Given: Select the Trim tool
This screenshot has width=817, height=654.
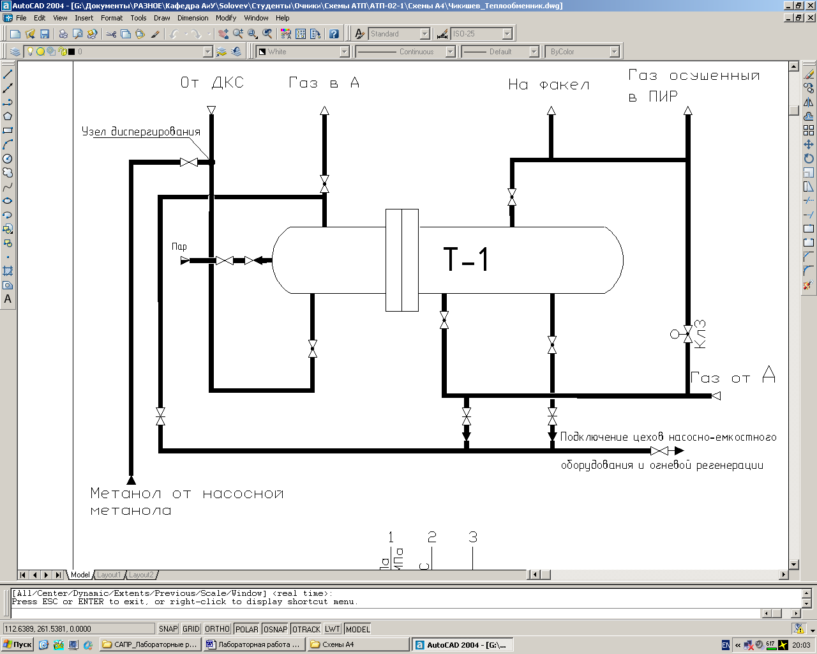Looking at the screenshot, I should (809, 201).
